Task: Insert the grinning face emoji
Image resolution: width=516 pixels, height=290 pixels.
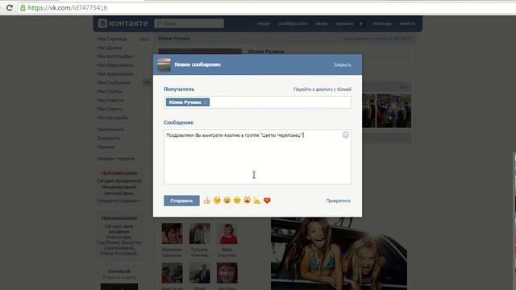Action: pos(227,201)
